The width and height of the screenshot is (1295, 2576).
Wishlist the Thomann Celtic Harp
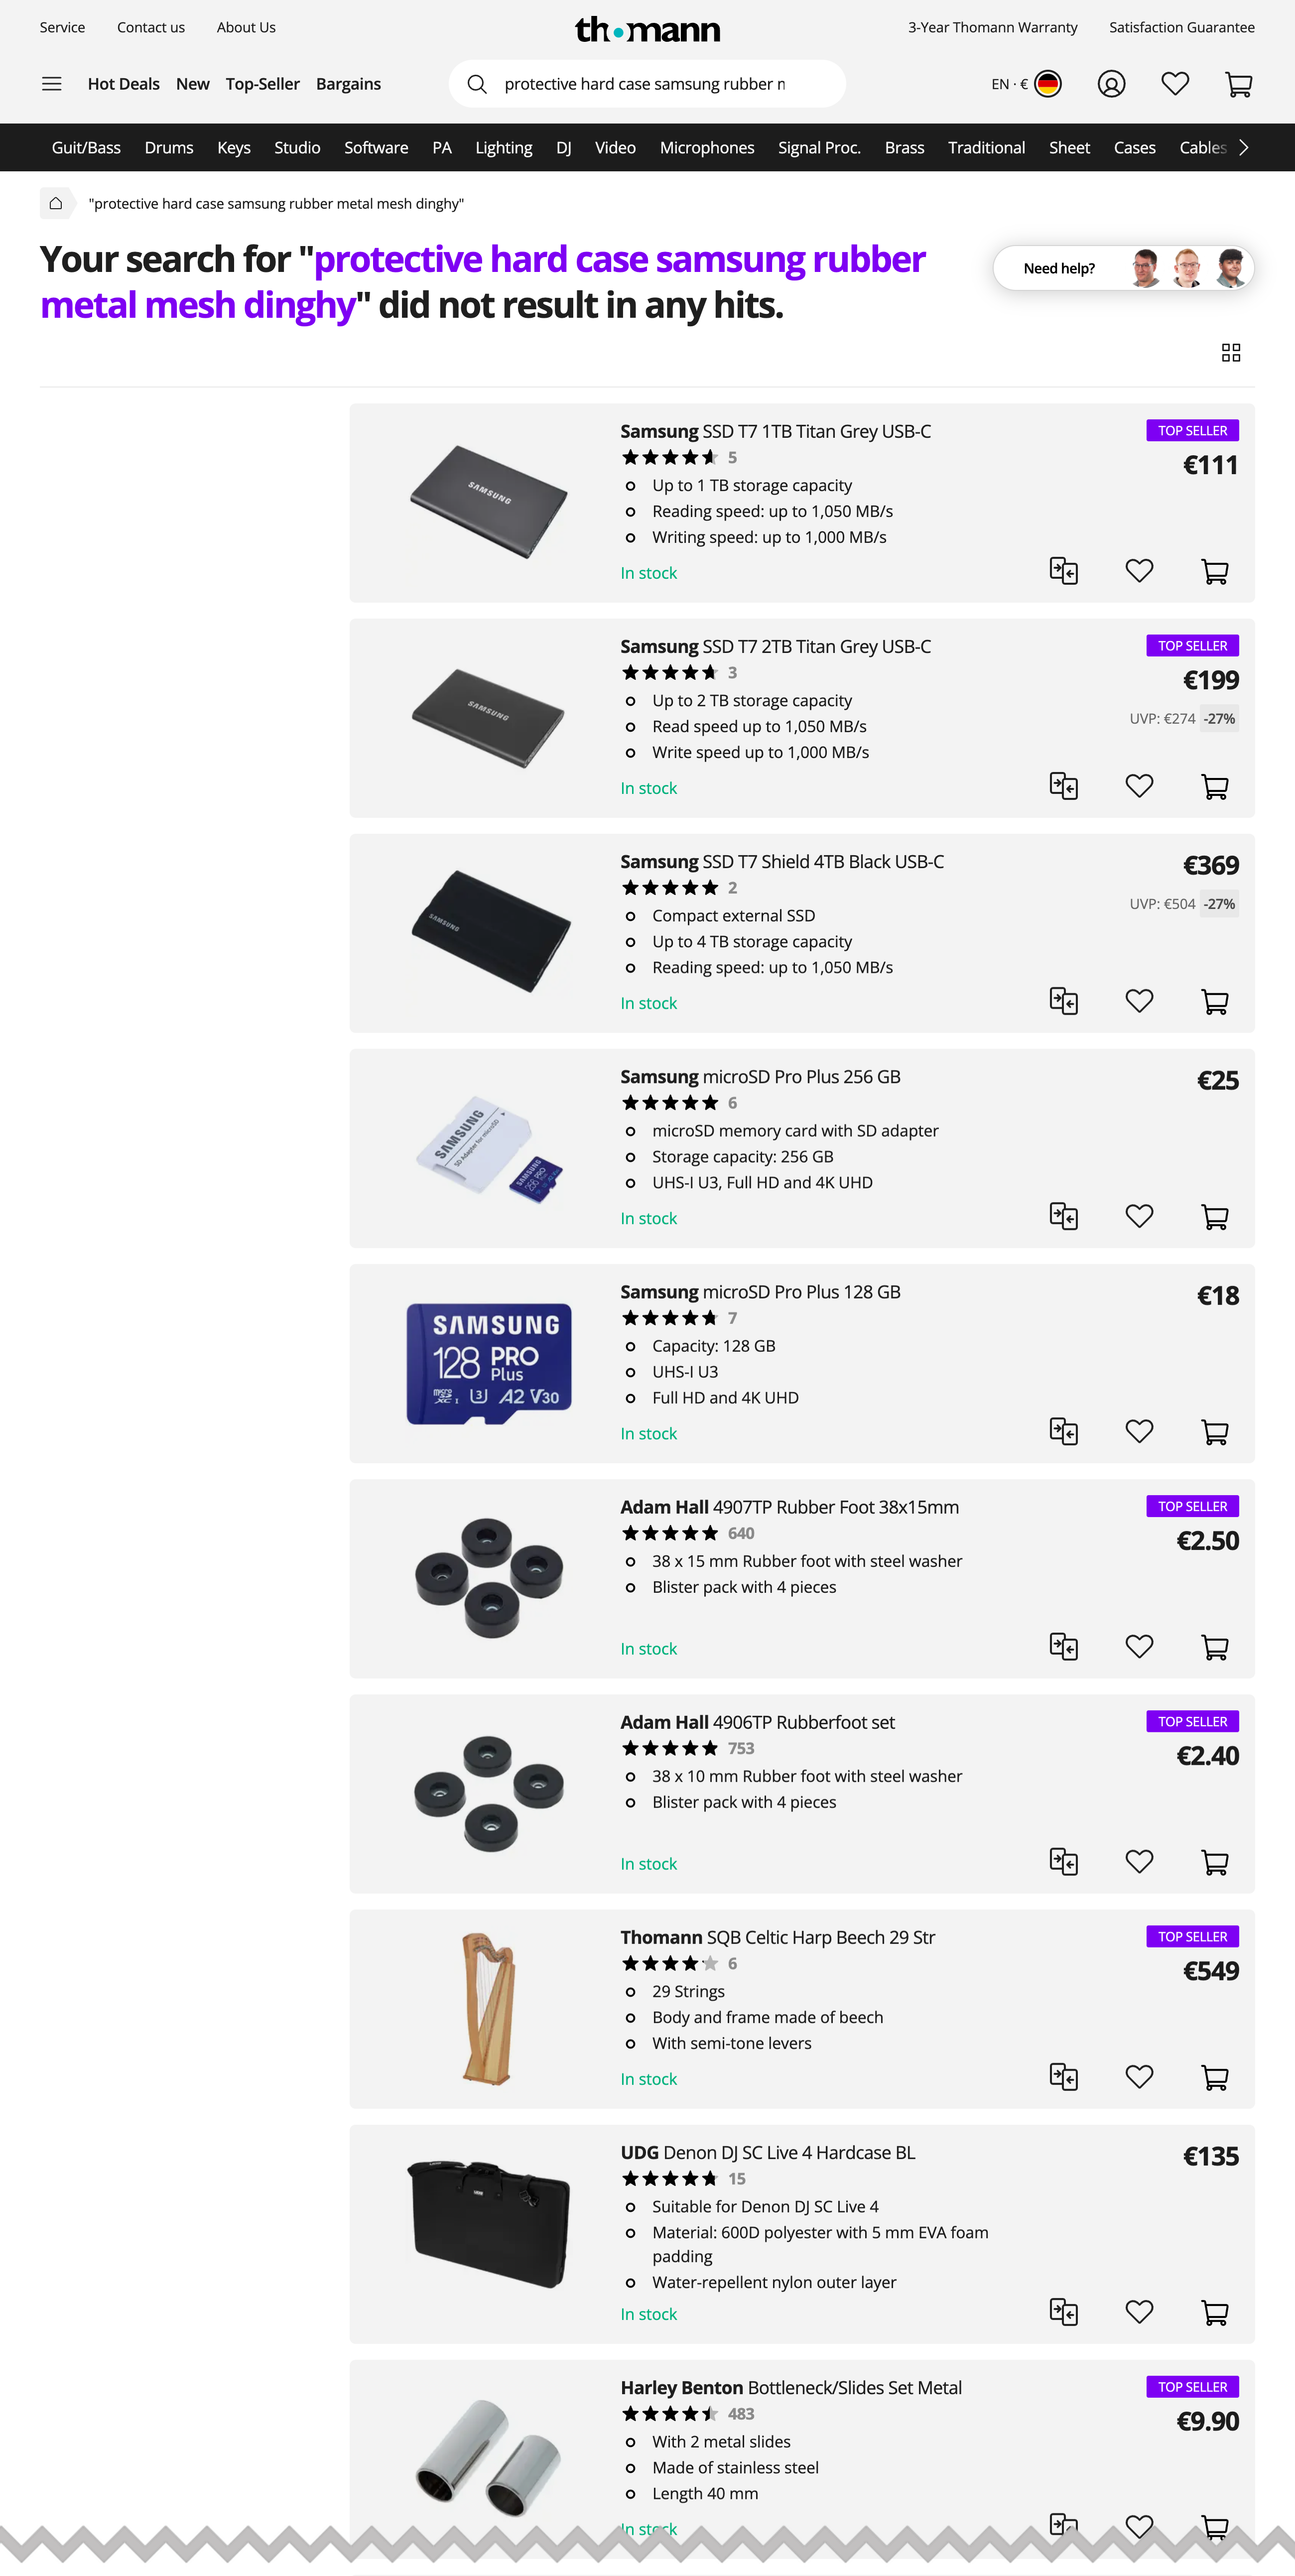1139,2077
